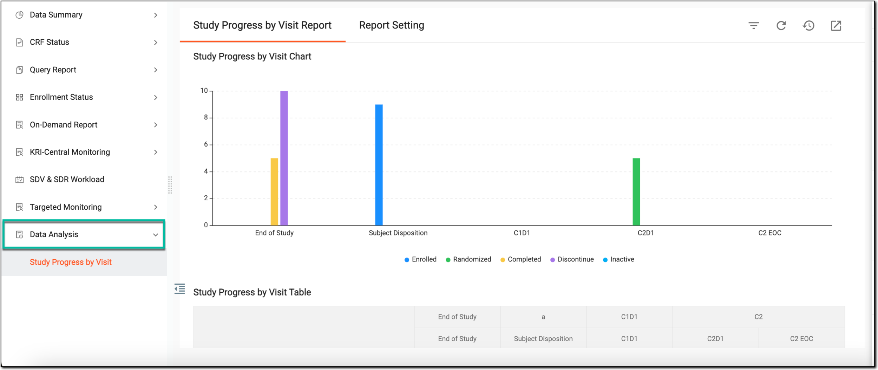Click the green Randomized bar at C2D1

click(636, 192)
